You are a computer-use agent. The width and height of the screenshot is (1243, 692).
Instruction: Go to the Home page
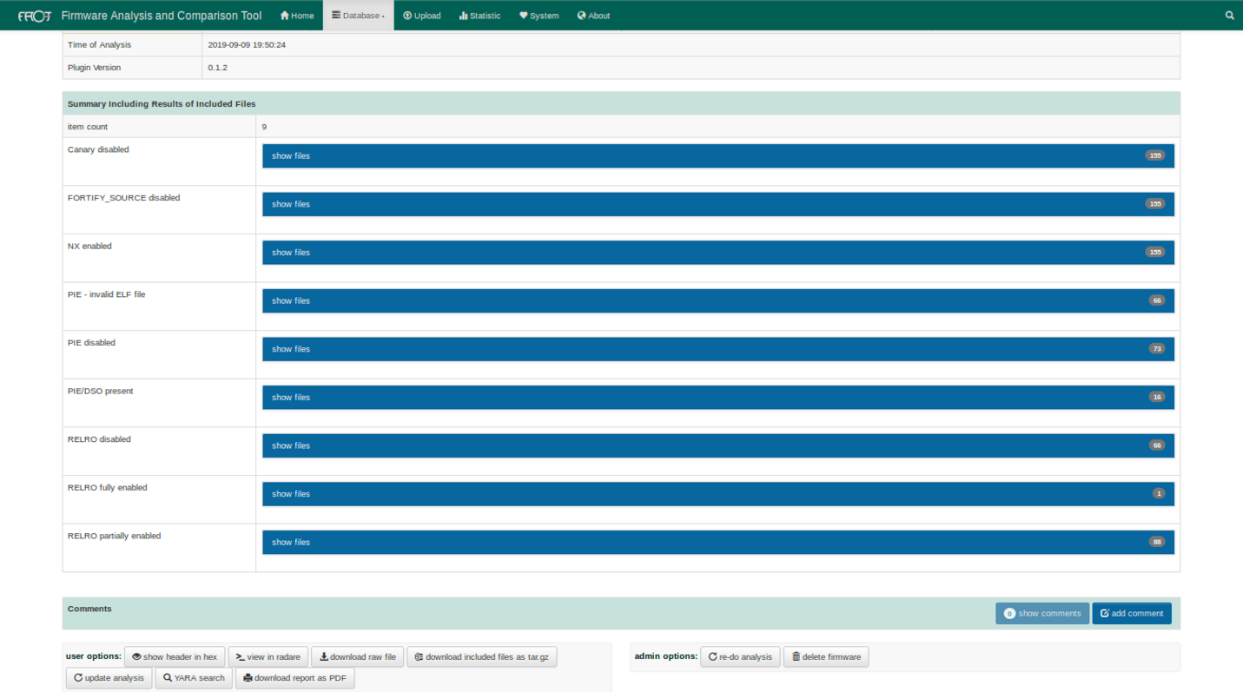pyautogui.click(x=297, y=16)
